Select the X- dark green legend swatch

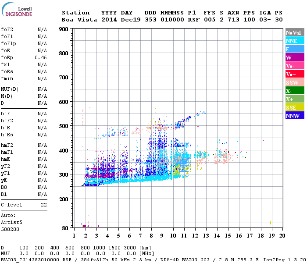(295, 91)
